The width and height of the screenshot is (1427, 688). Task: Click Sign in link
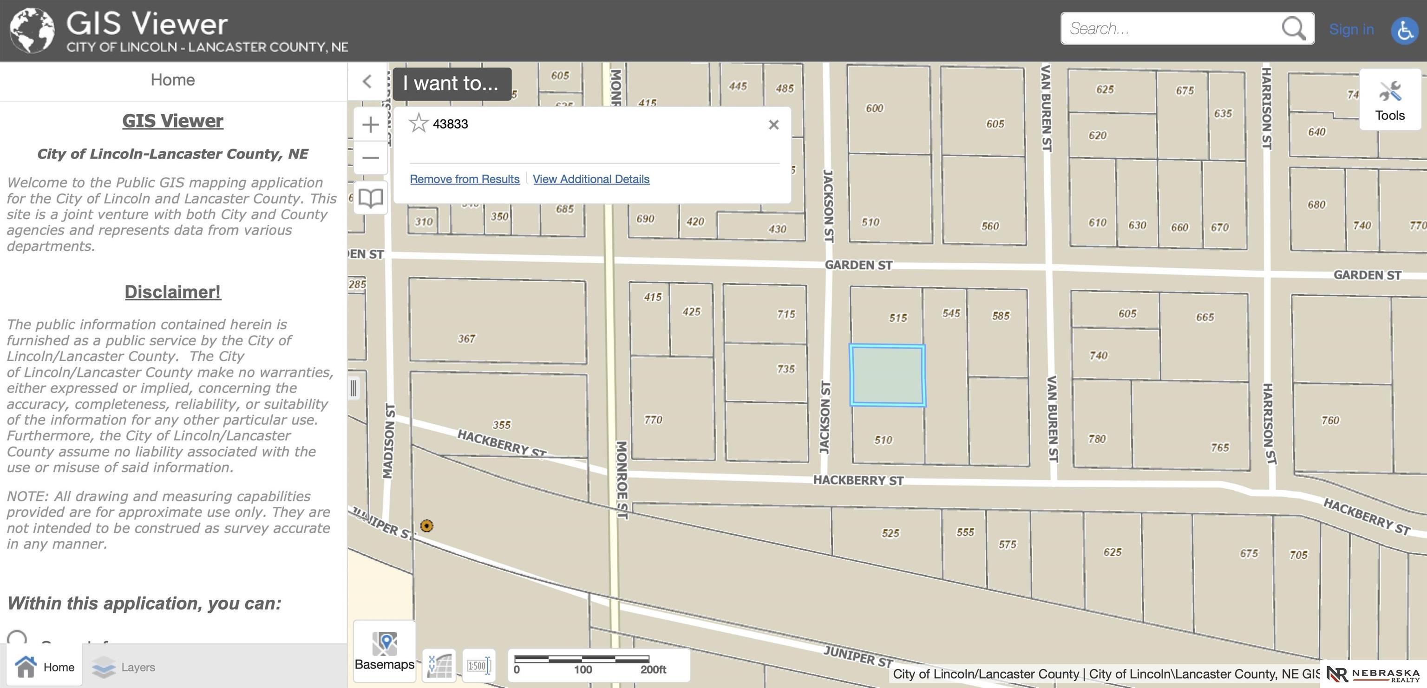[1351, 29]
